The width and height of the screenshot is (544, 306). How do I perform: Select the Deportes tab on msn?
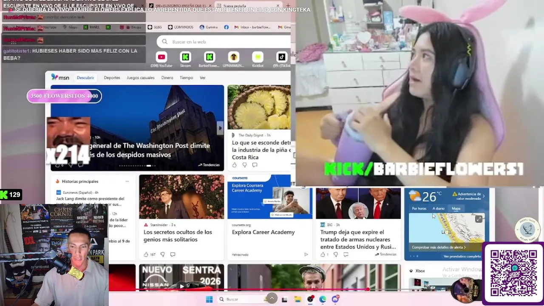pyautogui.click(x=112, y=78)
